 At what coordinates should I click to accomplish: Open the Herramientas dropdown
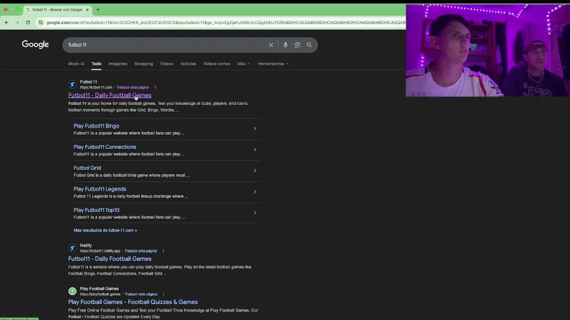pyautogui.click(x=273, y=64)
